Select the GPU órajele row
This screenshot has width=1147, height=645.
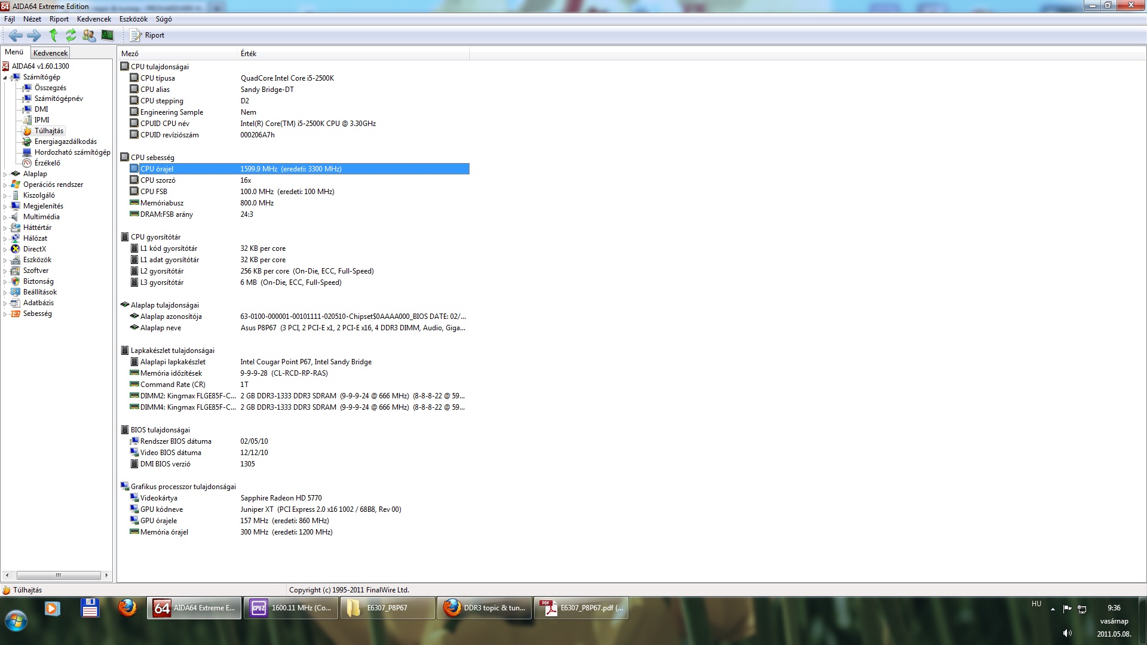coord(299,521)
